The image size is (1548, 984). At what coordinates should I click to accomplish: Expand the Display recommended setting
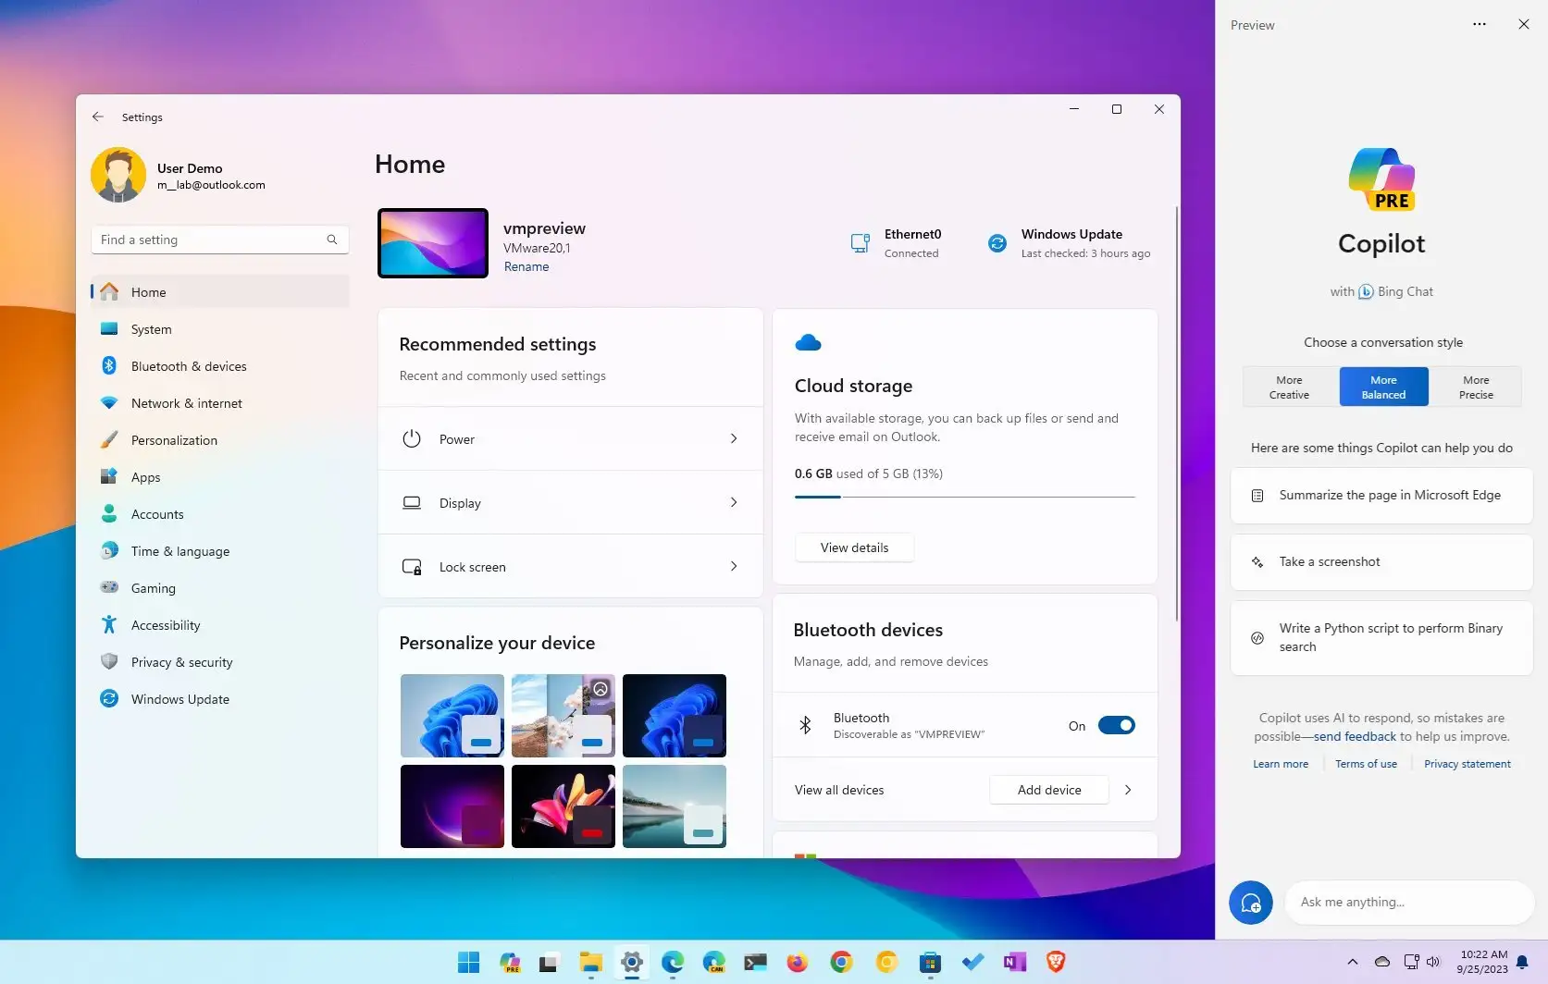[570, 503]
